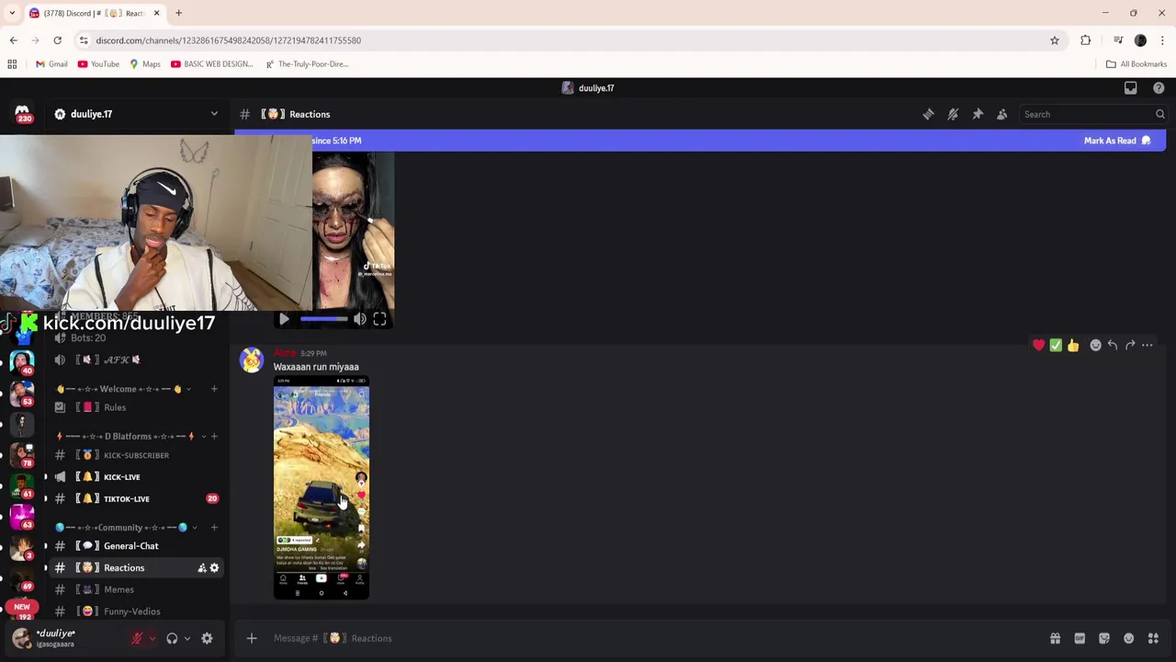
Task: Click the reply arrow on the message
Action: click(1113, 345)
